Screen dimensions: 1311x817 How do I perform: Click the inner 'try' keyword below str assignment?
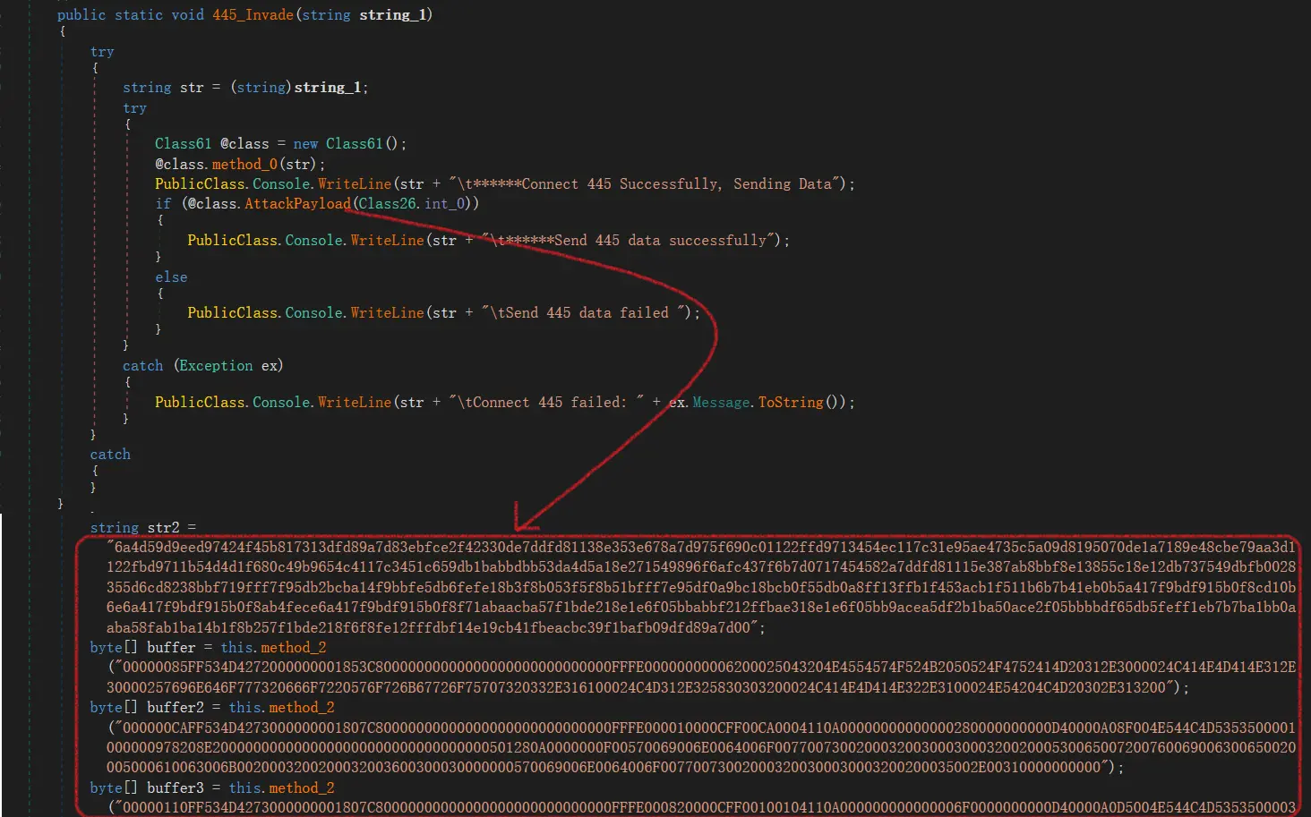coord(134,108)
